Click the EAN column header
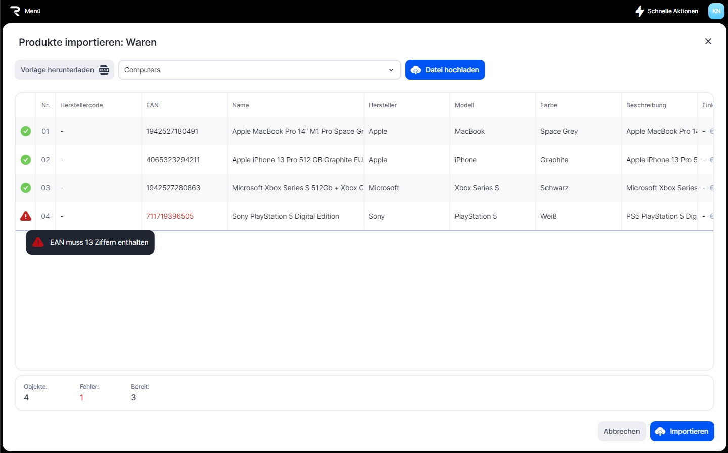This screenshot has width=728, height=453. (152, 105)
